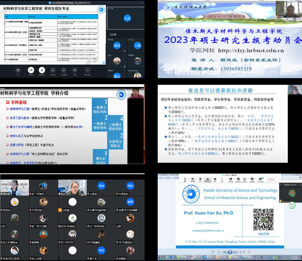The image size is (302, 261).
Task: Open the Windows Start orb
Action: 160,257
